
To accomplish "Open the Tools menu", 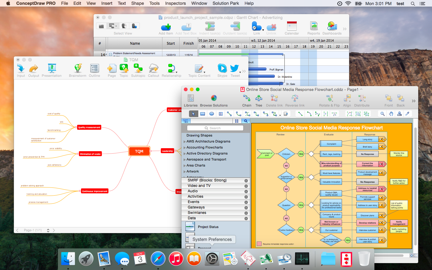I will tap(154, 3).
